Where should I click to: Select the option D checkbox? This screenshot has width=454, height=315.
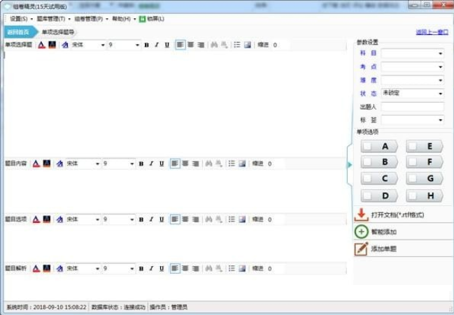[369, 196]
